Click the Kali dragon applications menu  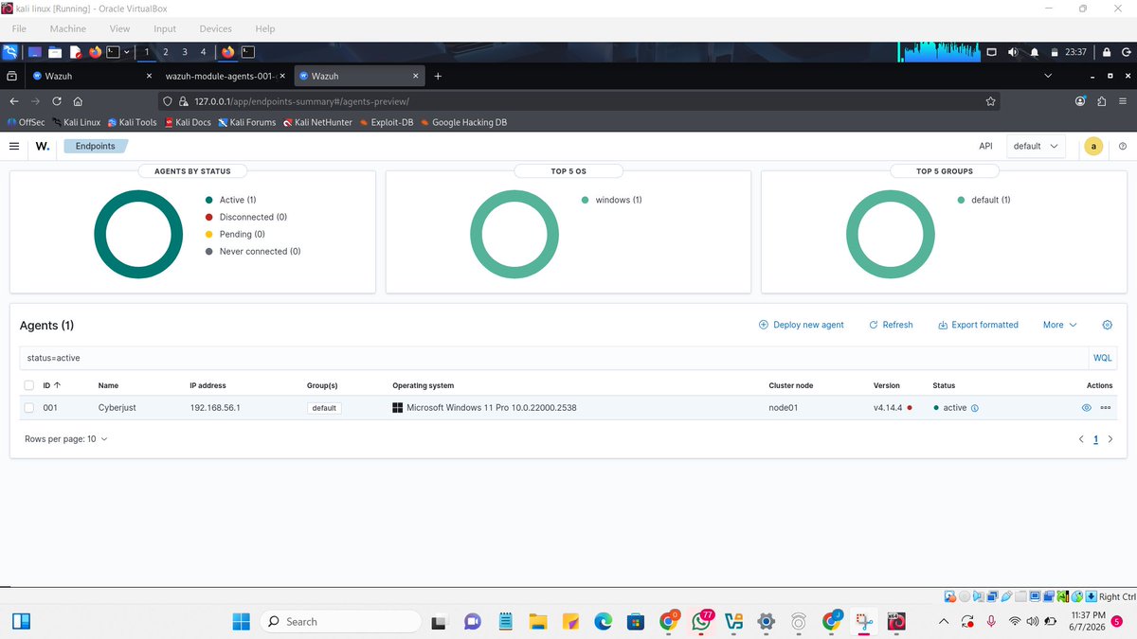tap(9, 52)
